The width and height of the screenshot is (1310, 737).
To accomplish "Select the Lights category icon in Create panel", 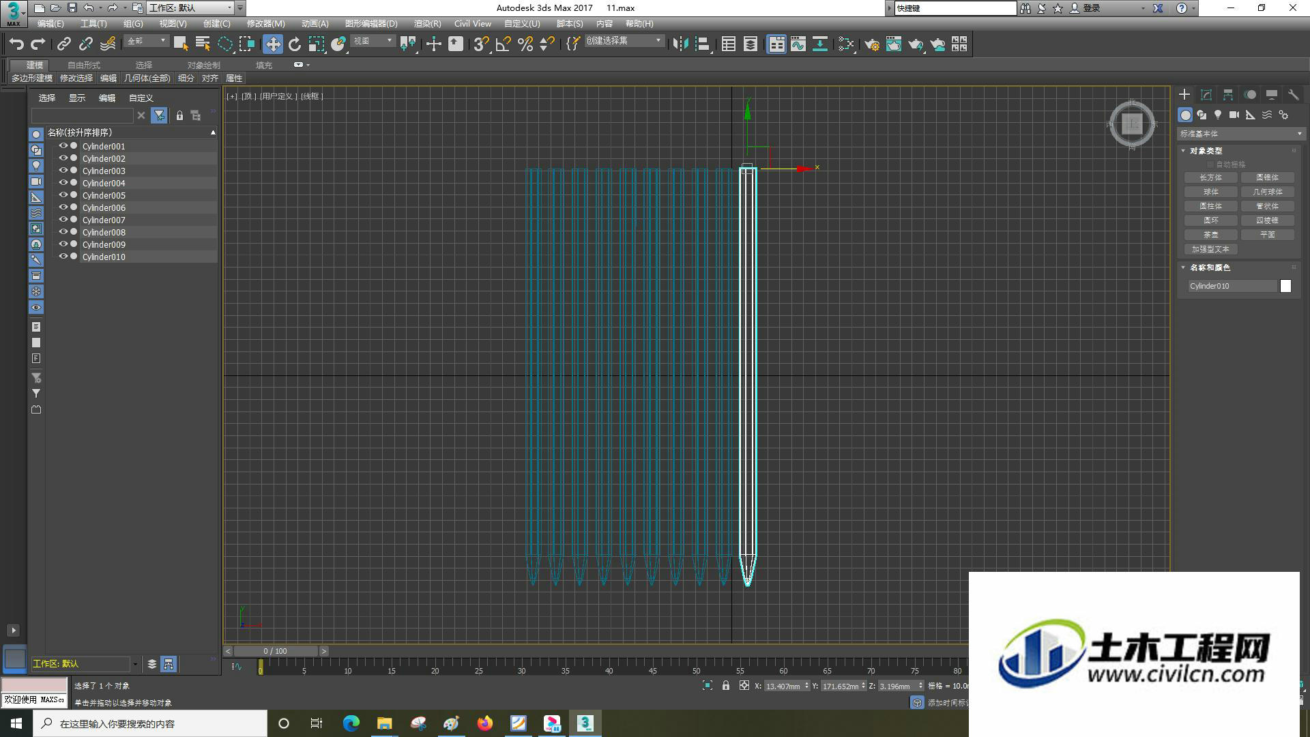I will [1218, 115].
